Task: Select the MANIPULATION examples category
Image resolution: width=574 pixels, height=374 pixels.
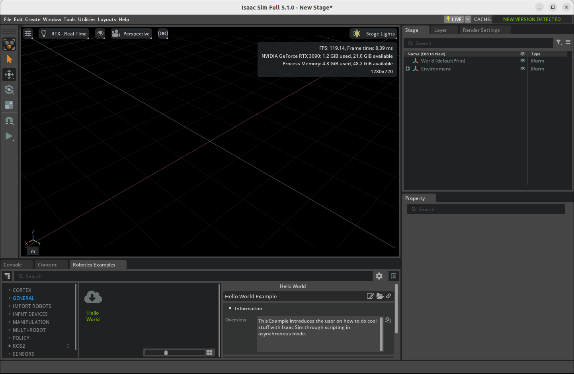Action: tap(31, 322)
